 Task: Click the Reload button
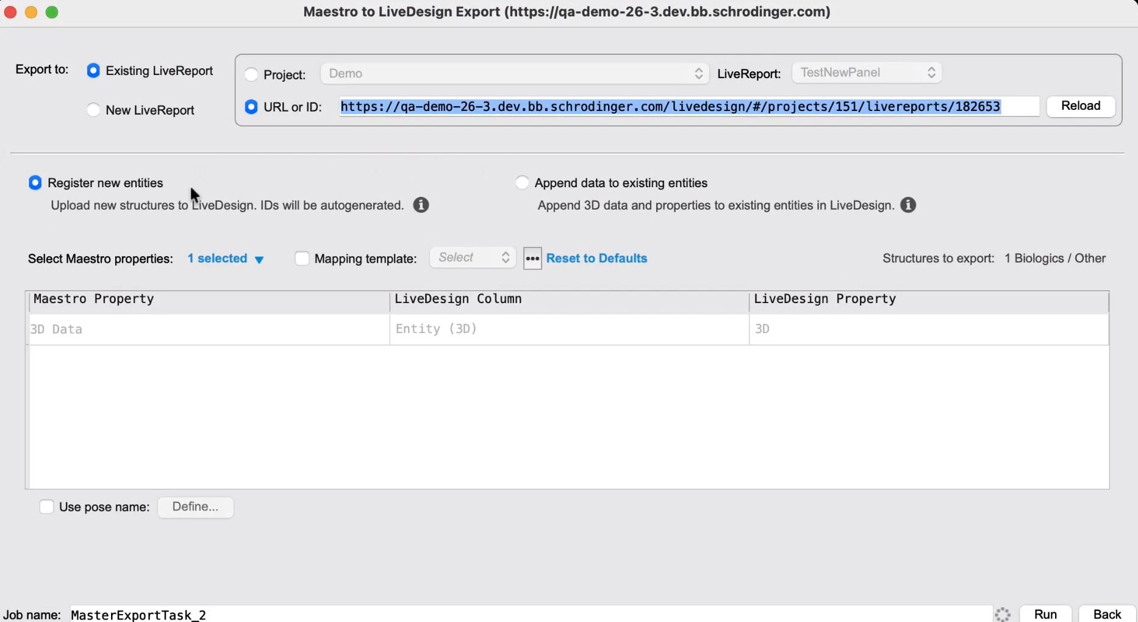[x=1081, y=106]
